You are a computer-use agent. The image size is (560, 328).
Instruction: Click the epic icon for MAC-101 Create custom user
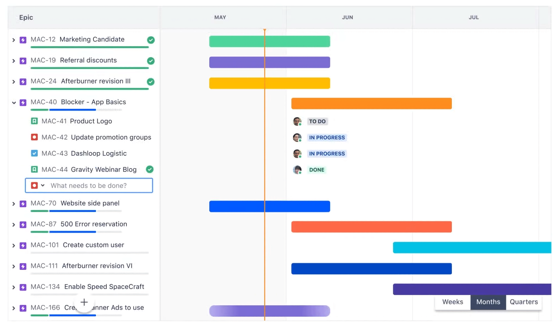[23, 245]
